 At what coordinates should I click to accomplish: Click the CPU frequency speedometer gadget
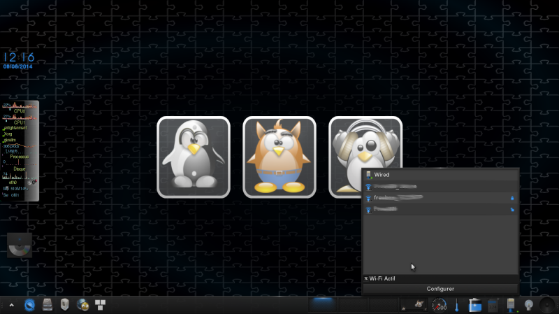[x=440, y=305]
